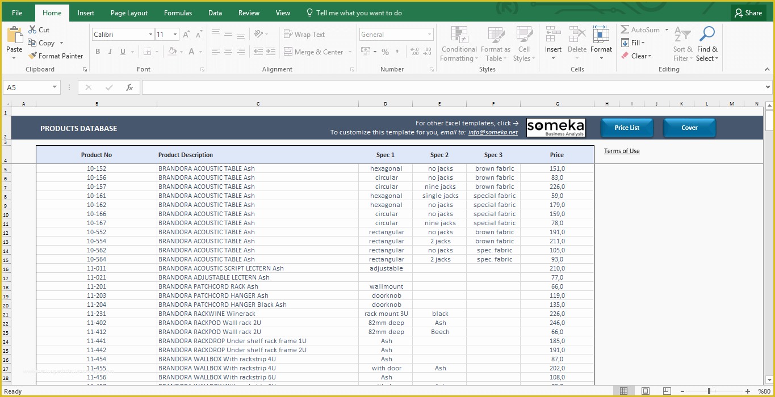
Task: Open Conditional Formatting
Action: tap(459, 44)
